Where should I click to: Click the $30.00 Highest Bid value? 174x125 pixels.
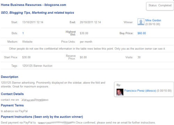(x=84, y=33)
